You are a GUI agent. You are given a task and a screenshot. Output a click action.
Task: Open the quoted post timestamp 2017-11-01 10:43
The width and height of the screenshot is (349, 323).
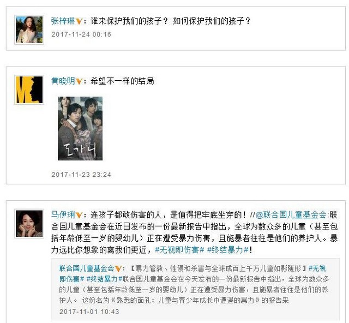click(89, 312)
